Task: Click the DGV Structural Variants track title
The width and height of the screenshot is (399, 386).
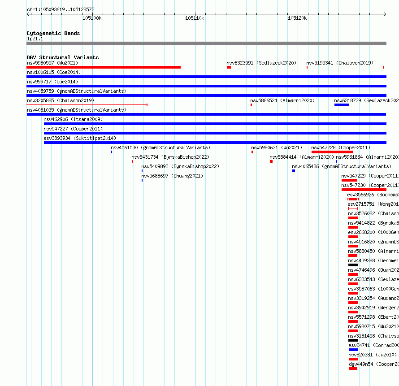Action: coord(63,57)
